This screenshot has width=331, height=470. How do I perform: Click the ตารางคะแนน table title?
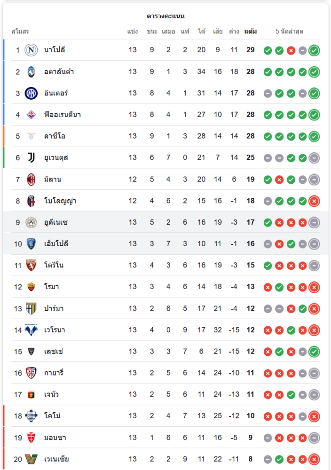(x=165, y=16)
